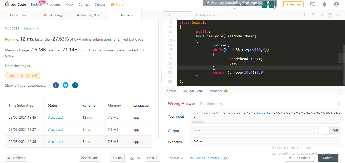This screenshot has width=345, height=163.
Task: Click the Debugger lock icon
Action: 226,91
